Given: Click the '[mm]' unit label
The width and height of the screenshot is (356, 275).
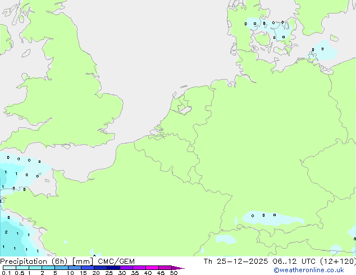Looking at the screenshot, I should [x=83, y=262].
